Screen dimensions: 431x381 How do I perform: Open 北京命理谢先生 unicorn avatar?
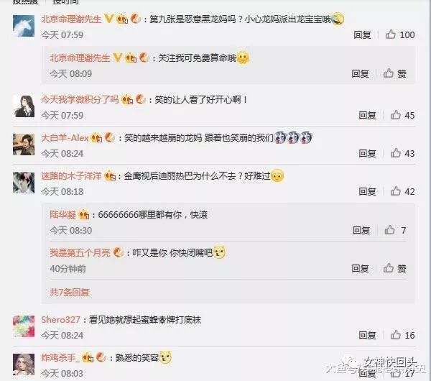(24, 26)
